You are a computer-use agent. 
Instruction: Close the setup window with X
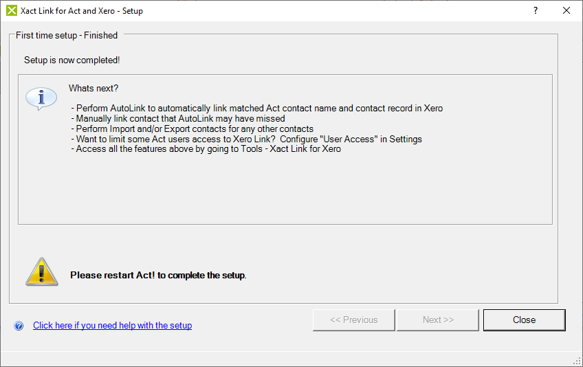tap(566, 10)
